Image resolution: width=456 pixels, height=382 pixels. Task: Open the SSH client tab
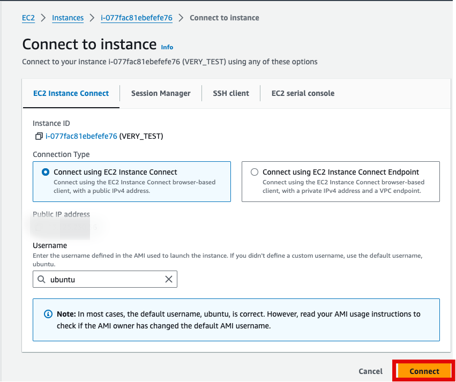tap(231, 93)
